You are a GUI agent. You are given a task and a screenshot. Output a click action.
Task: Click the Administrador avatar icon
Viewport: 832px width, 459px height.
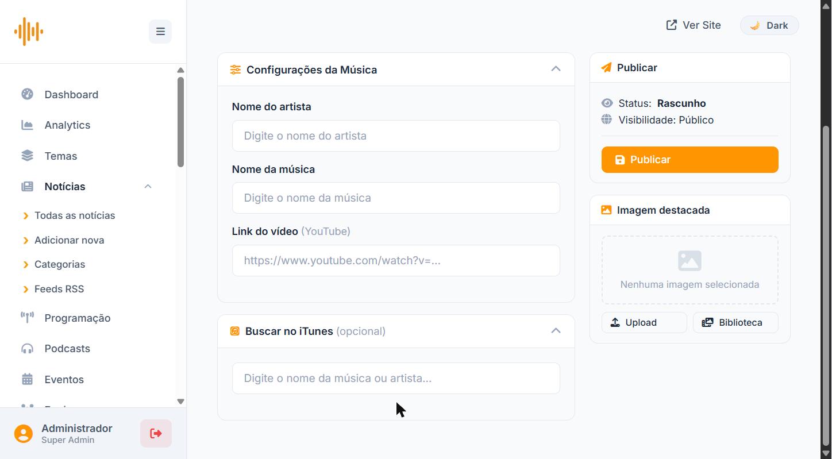tap(24, 434)
